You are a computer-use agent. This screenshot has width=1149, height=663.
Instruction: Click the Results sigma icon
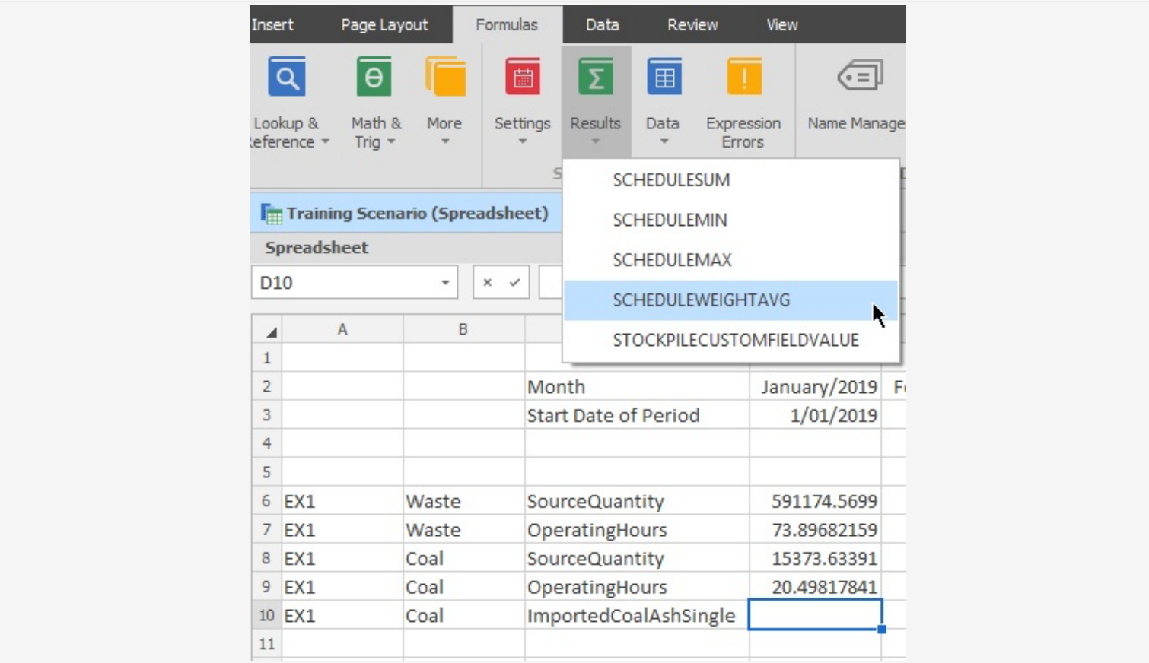pos(596,76)
